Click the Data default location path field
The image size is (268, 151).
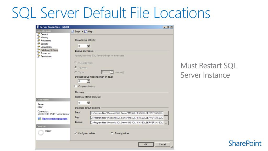coord(127,113)
